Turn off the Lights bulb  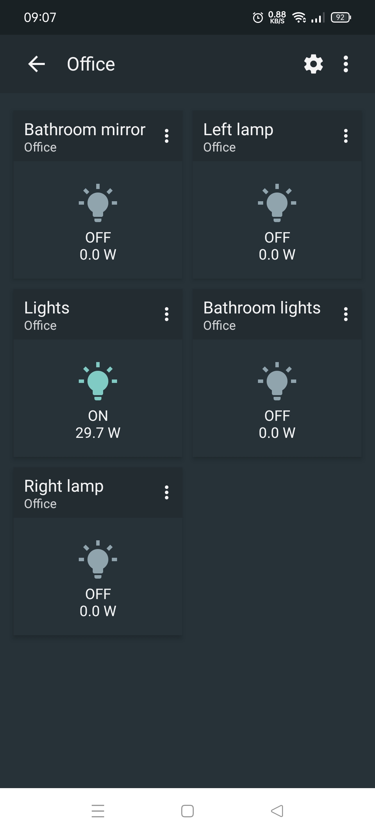point(98,381)
